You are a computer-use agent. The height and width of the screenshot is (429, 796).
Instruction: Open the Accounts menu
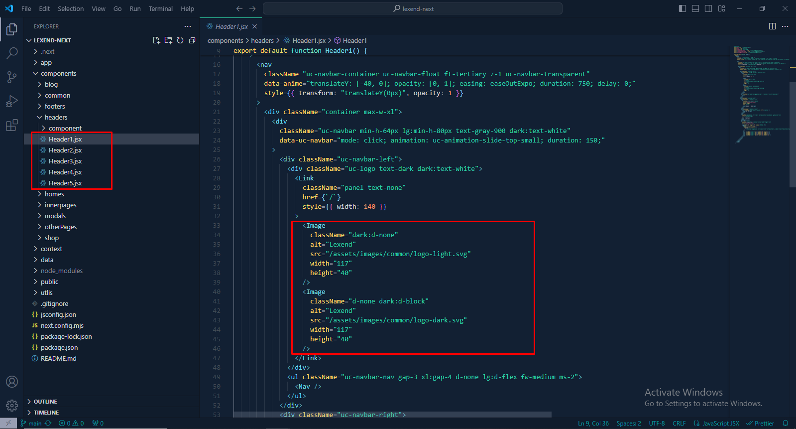pos(12,382)
